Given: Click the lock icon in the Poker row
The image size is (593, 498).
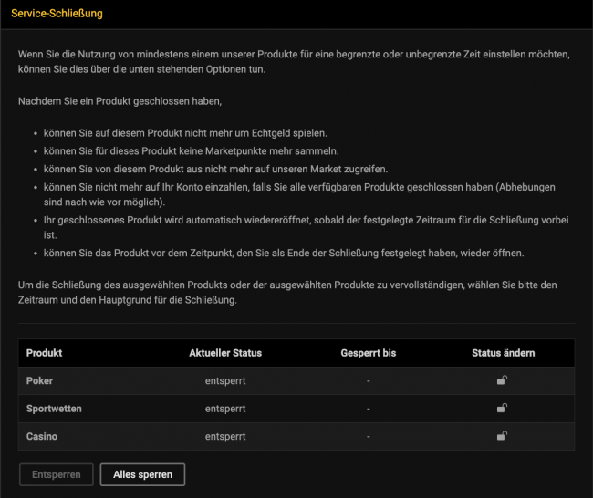Looking at the screenshot, I should click(x=502, y=380).
